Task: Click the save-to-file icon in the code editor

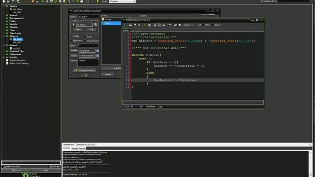Action: click(x=135, y=25)
